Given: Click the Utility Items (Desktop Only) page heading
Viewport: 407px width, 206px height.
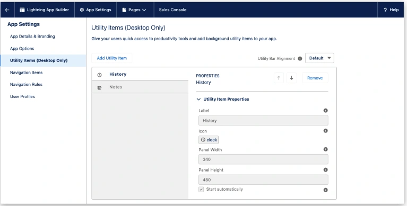Looking at the screenshot, I should point(128,28).
